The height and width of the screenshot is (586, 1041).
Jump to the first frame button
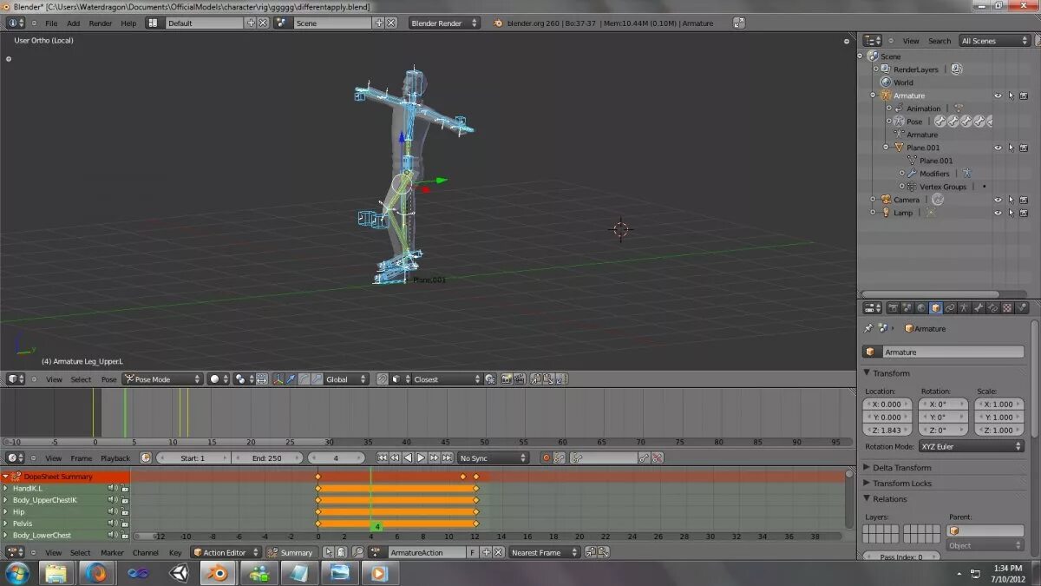click(x=382, y=458)
